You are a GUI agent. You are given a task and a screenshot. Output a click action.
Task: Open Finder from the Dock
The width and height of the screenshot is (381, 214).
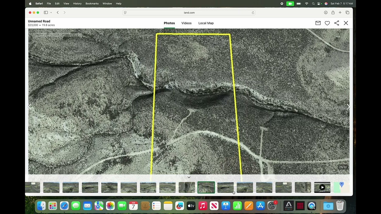pos(41,206)
